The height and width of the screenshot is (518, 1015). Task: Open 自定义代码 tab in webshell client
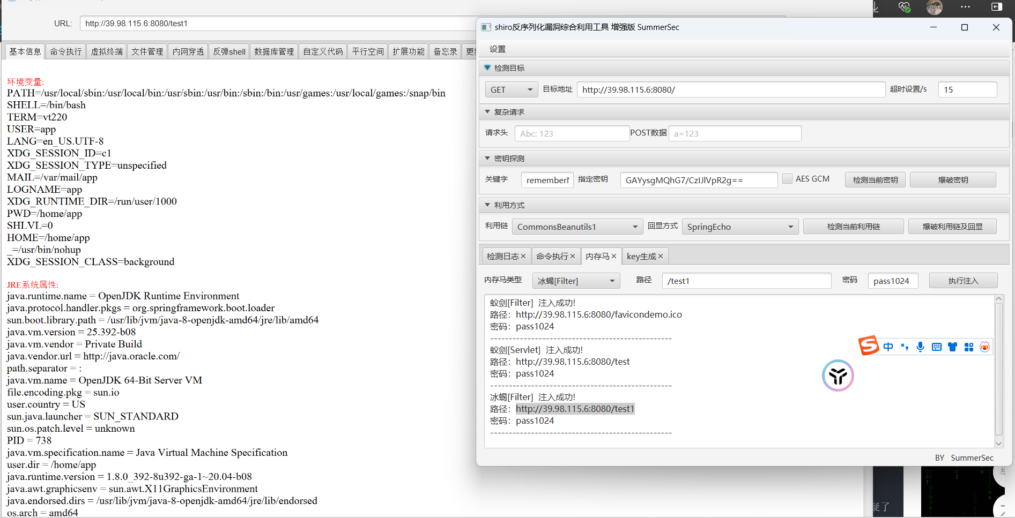pyautogui.click(x=323, y=51)
